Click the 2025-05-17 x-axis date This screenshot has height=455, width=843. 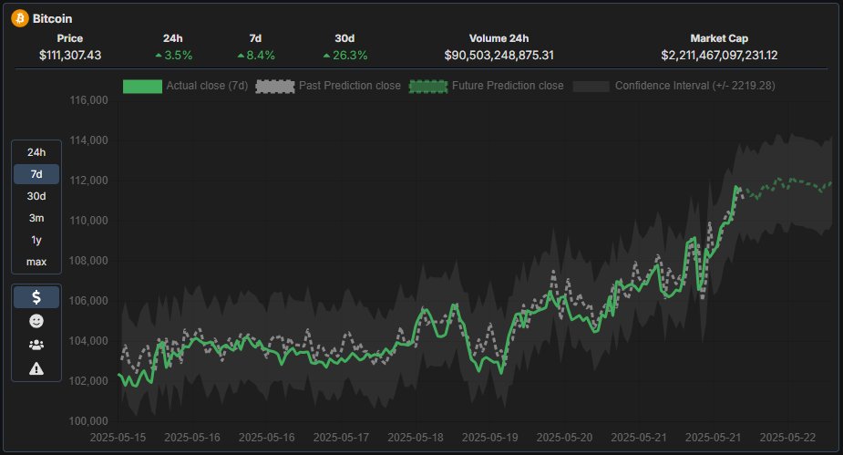[x=341, y=438]
